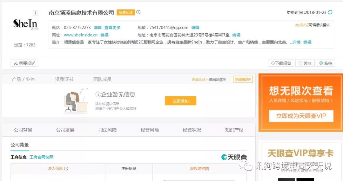Click the 浏览：7263 view count

point(25,45)
